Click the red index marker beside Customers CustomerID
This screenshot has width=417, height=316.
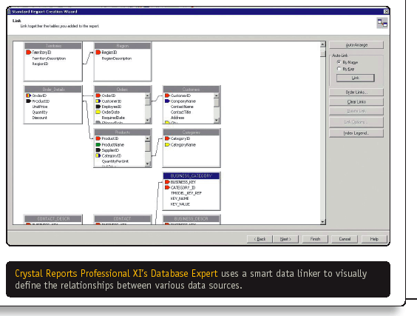(167, 95)
